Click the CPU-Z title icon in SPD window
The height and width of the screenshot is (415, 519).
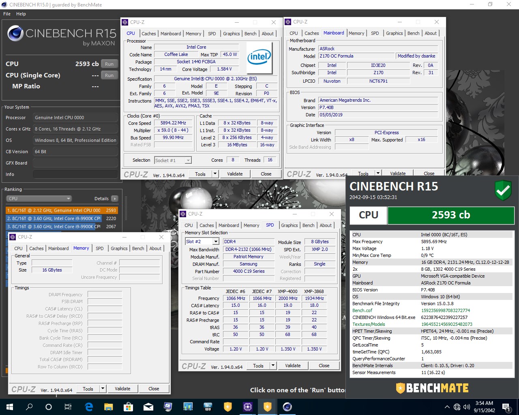(x=183, y=214)
